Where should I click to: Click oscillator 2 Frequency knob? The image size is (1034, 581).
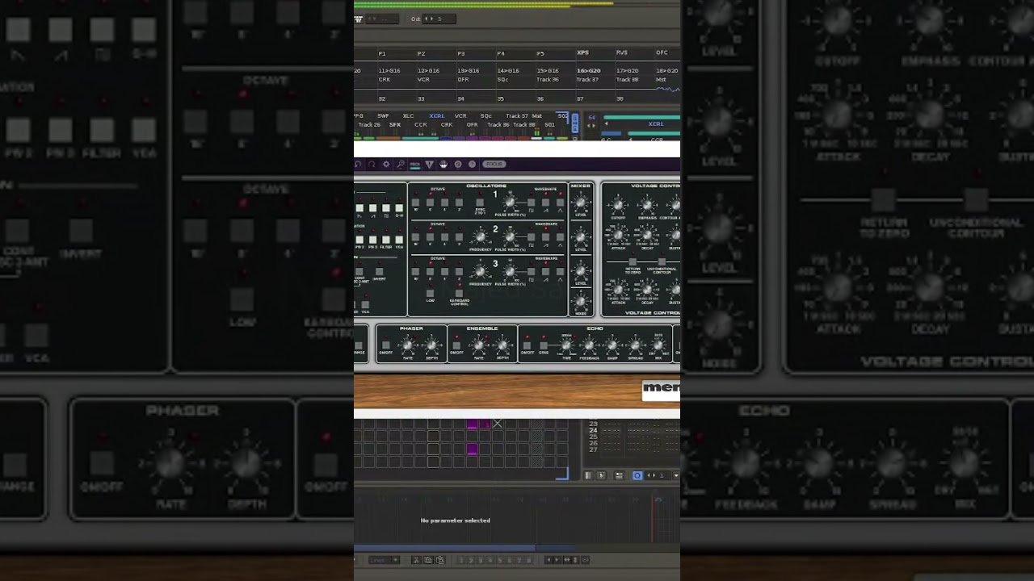tap(481, 236)
